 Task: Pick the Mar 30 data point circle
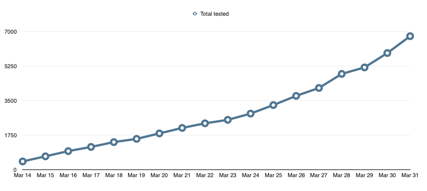tap(387, 53)
